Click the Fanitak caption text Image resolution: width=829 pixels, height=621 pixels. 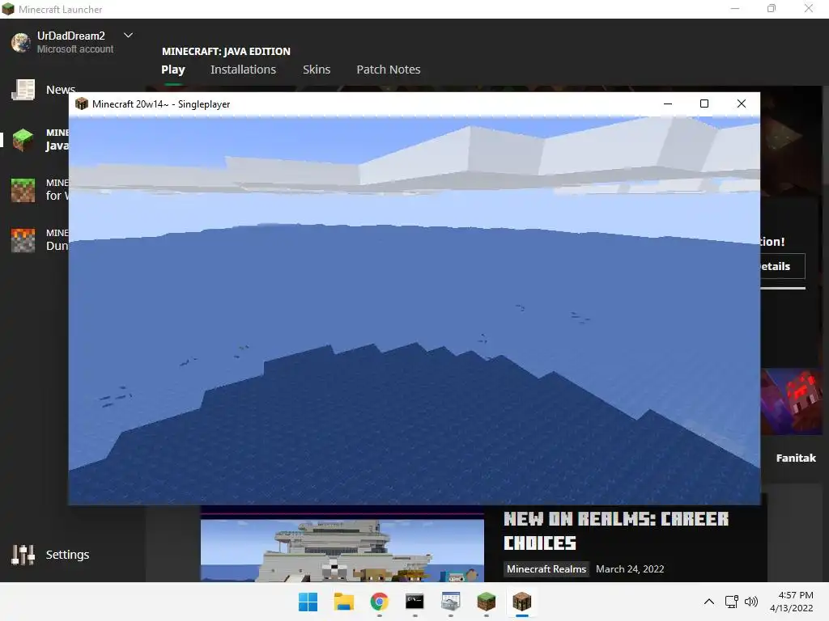point(796,458)
